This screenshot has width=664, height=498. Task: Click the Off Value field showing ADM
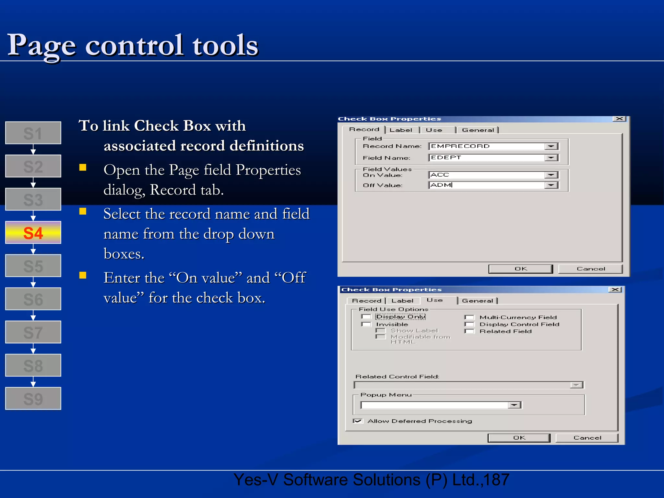pyautogui.click(x=493, y=185)
